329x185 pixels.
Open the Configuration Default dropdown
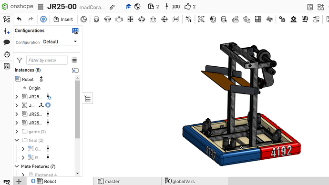pyautogui.click(x=60, y=42)
